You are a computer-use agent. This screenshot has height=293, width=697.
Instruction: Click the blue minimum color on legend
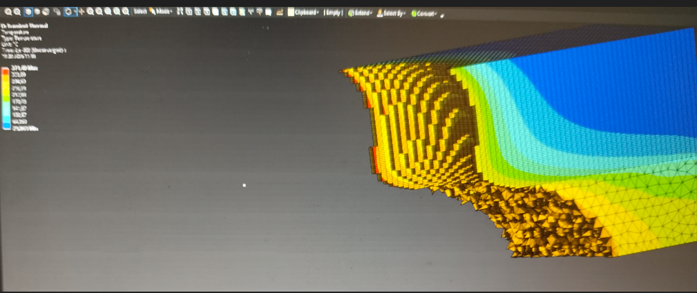coord(6,126)
